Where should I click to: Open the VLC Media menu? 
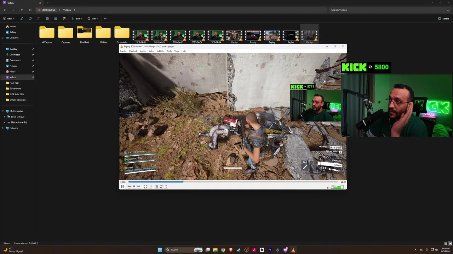(x=123, y=51)
